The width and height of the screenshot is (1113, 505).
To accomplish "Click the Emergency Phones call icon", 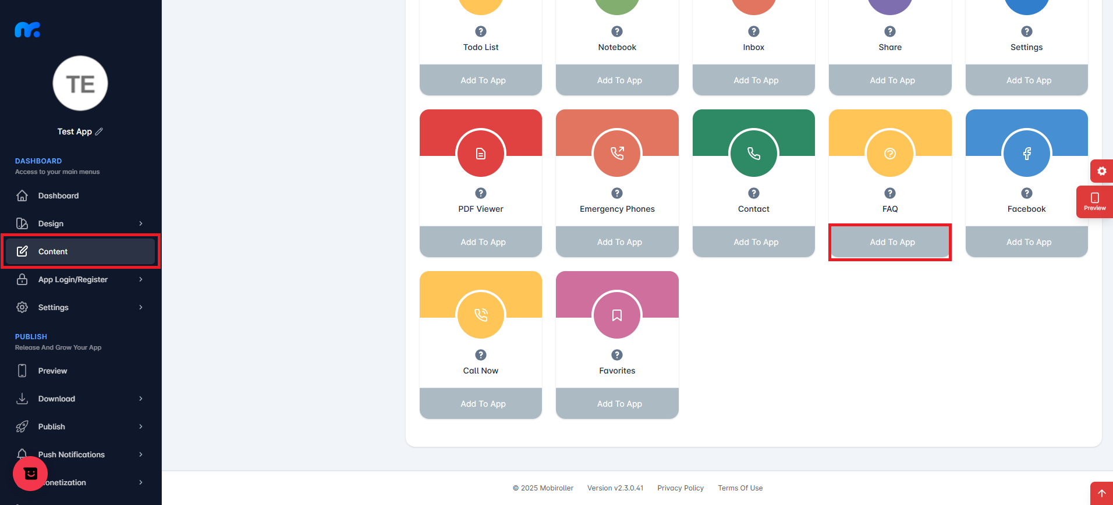I will (x=617, y=154).
